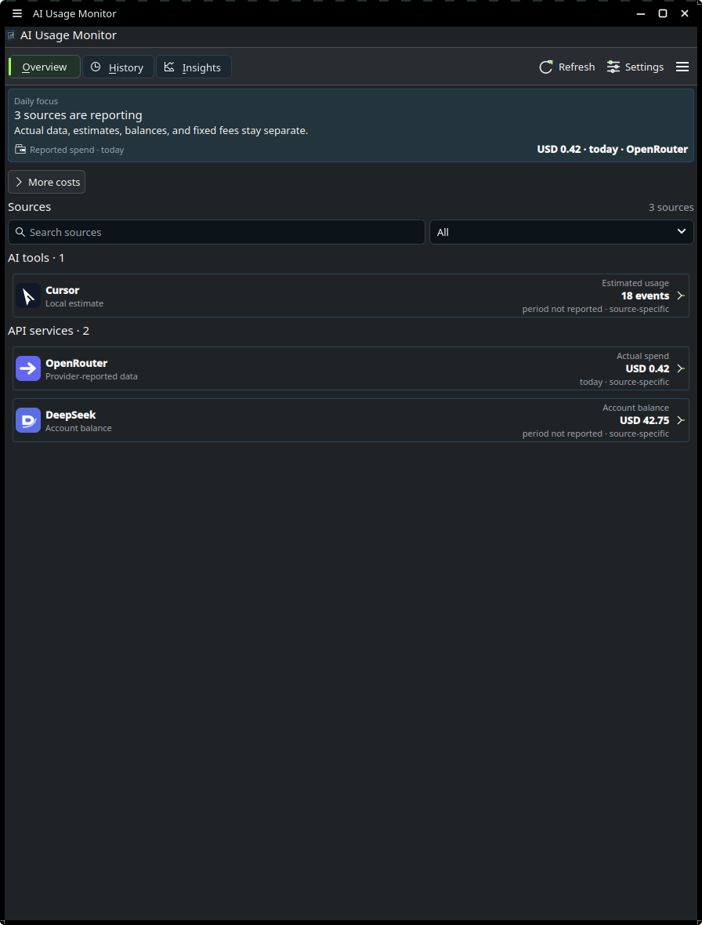
Task: Click the Search sources field
Action: [216, 232]
